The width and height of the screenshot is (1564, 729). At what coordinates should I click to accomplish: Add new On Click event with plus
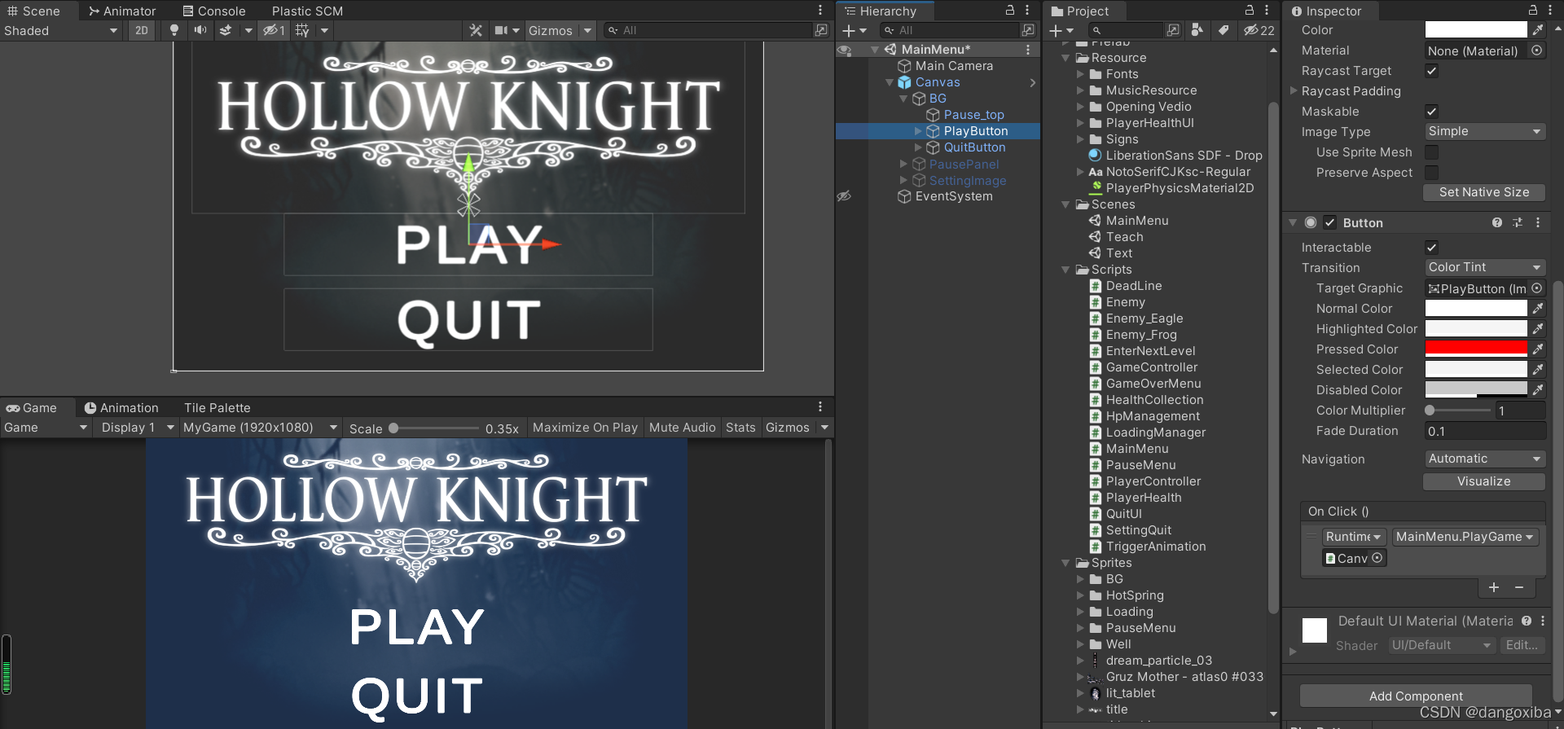click(x=1494, y=587)
